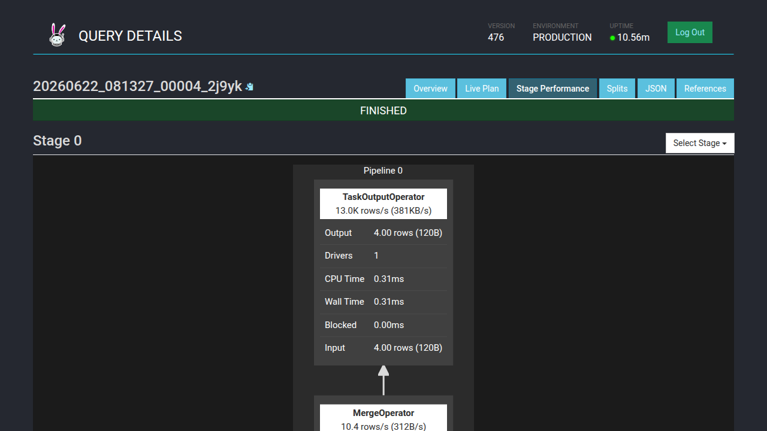Open the Overview tab
Screen dimensions: 767x431
coord(430,89)
